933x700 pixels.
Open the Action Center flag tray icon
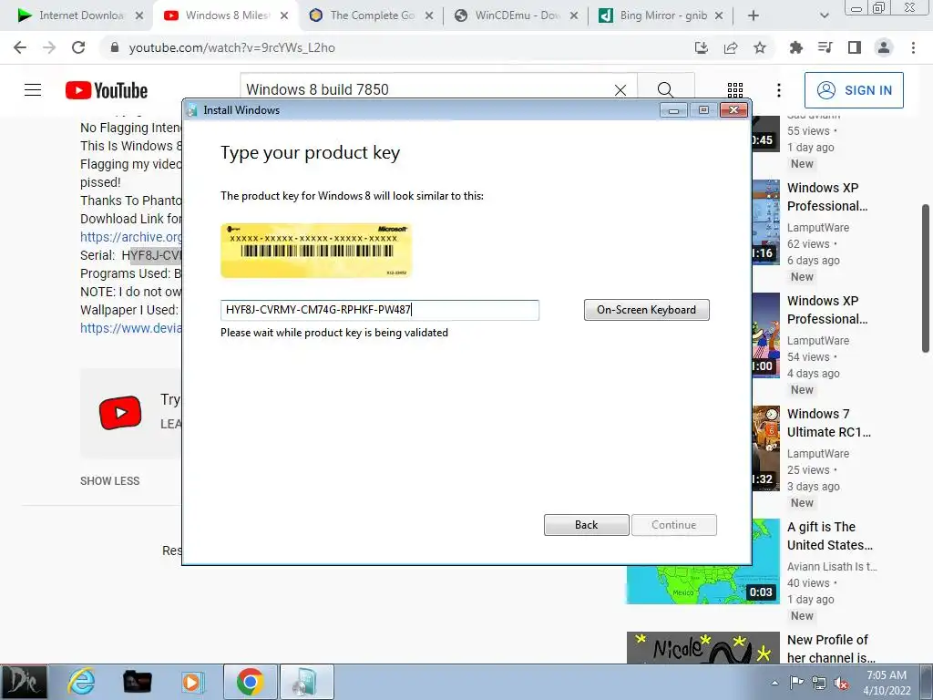coord(796,683)
